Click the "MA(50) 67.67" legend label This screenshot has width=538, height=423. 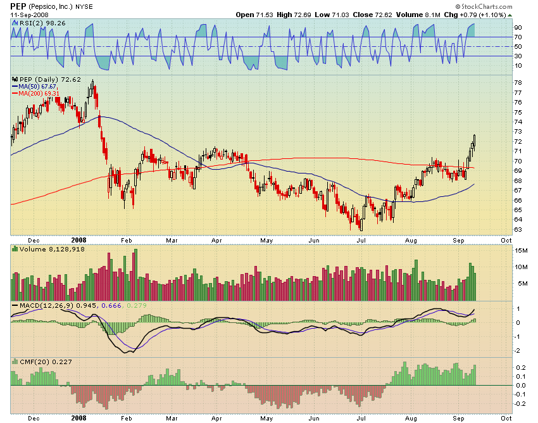tap(37, 87)
